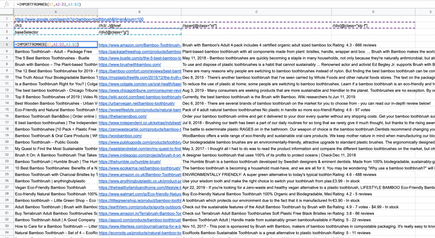
Task: Click the IMPORTFROMWEB formula cell A5
Action: tap(56, 45)
